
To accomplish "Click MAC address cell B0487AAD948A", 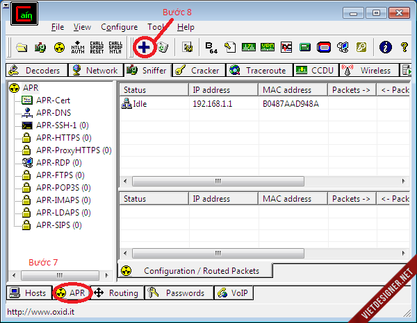I will [x=291, y=104].
